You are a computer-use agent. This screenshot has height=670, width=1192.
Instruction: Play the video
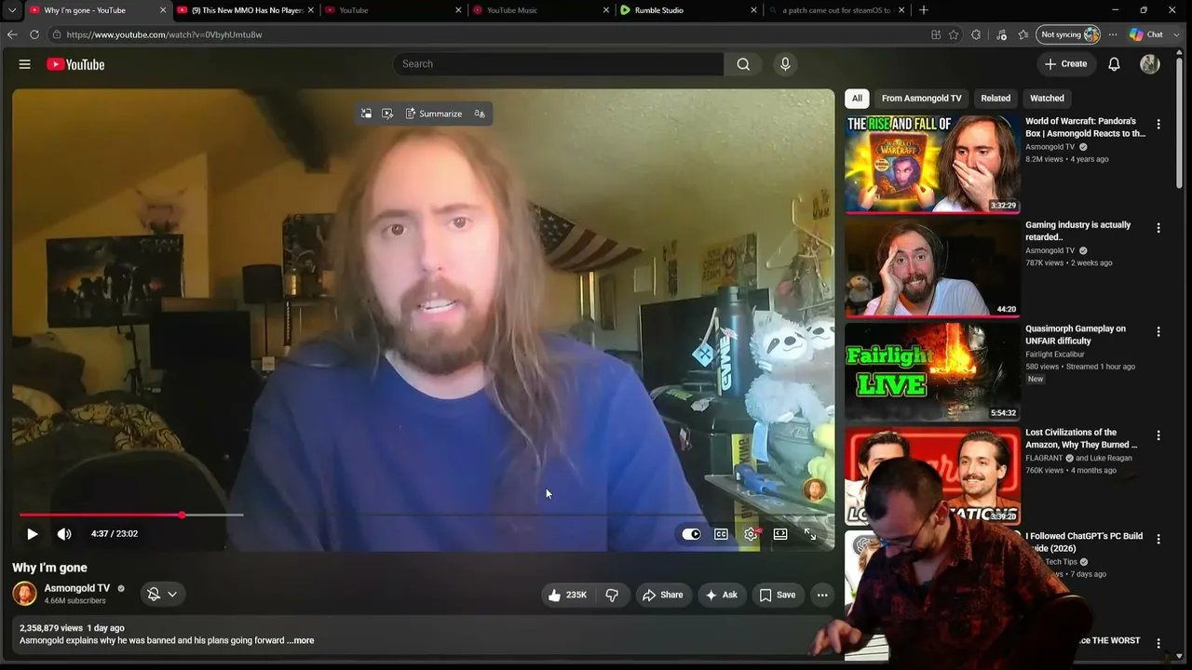click(x=32, y=534)
